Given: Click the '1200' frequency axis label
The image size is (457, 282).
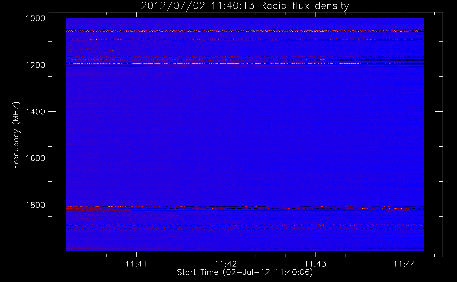Looking at the screenshot, I should pos(35,65).
